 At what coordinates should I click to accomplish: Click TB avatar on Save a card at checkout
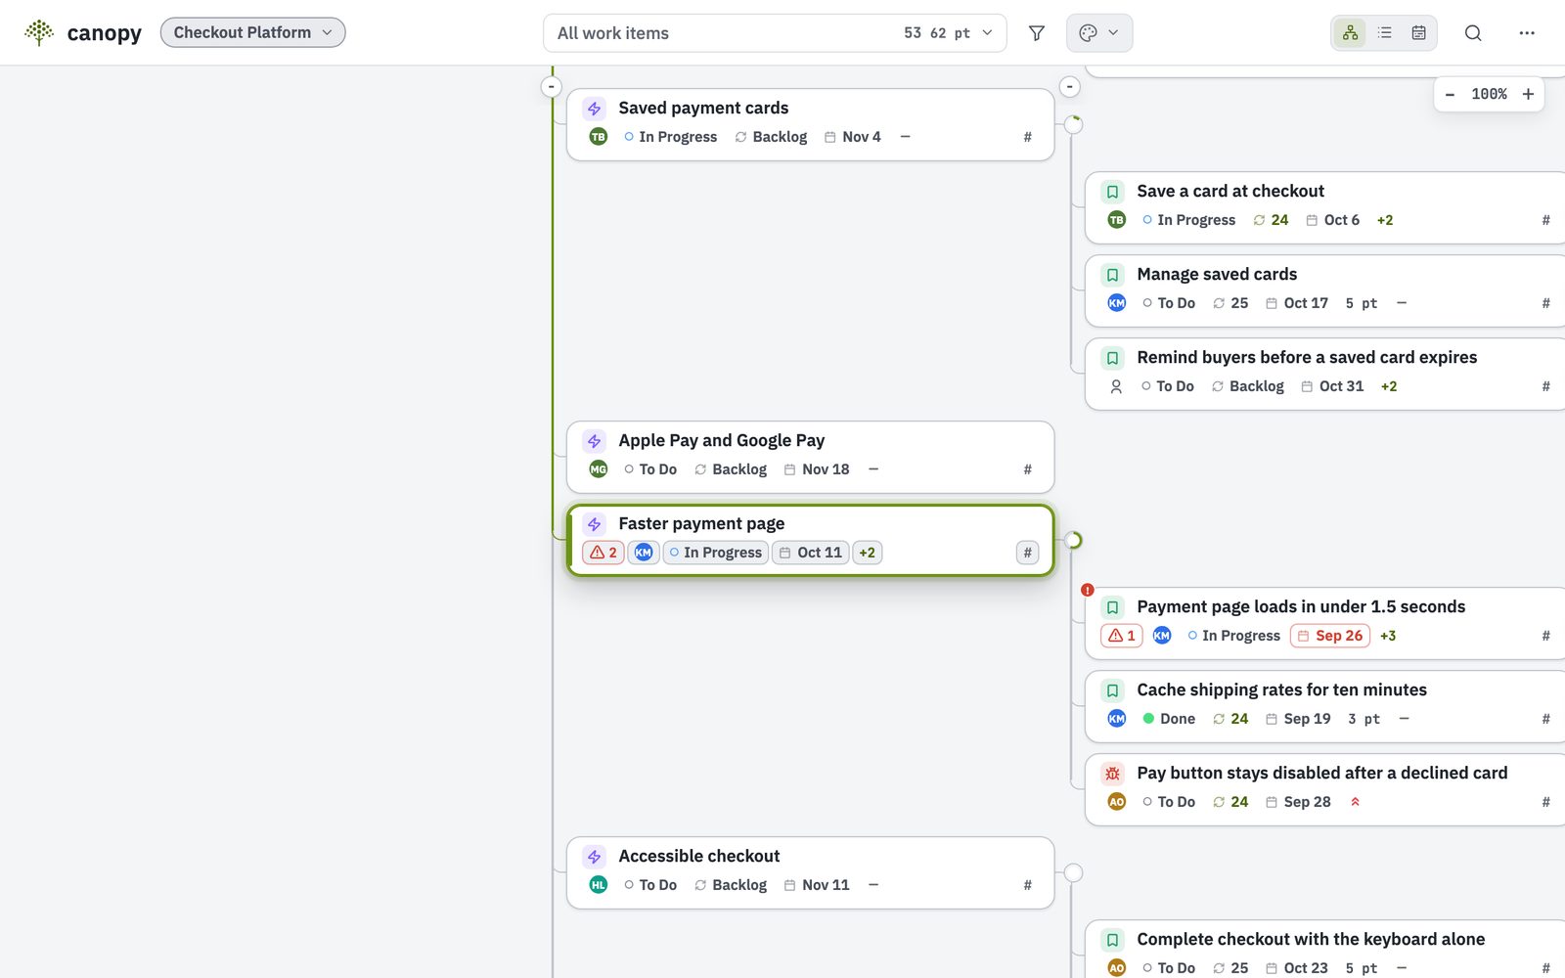tap(1116, 220)
